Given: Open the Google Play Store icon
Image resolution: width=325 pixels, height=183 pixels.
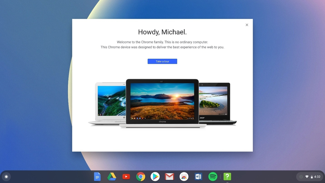Looking at the screenshot, I should (x=155, y=177).
